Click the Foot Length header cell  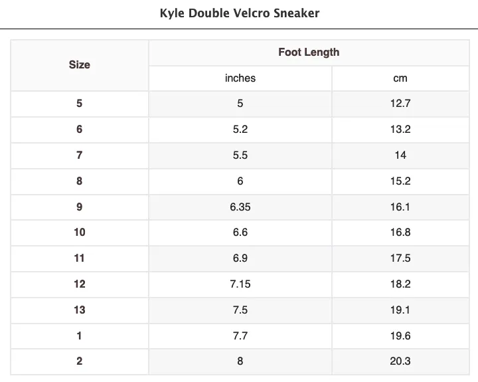click(x=309, y=52)
